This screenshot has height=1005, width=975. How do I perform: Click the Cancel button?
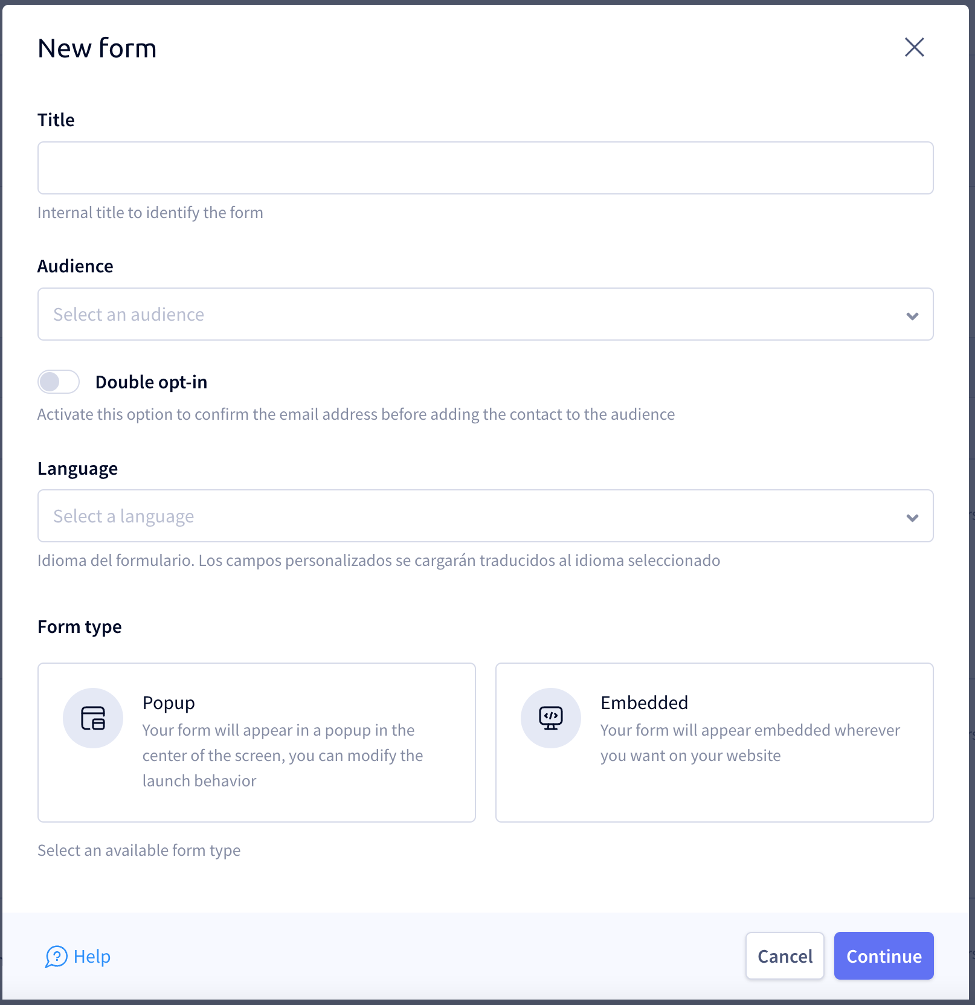[x=785, y=955]
